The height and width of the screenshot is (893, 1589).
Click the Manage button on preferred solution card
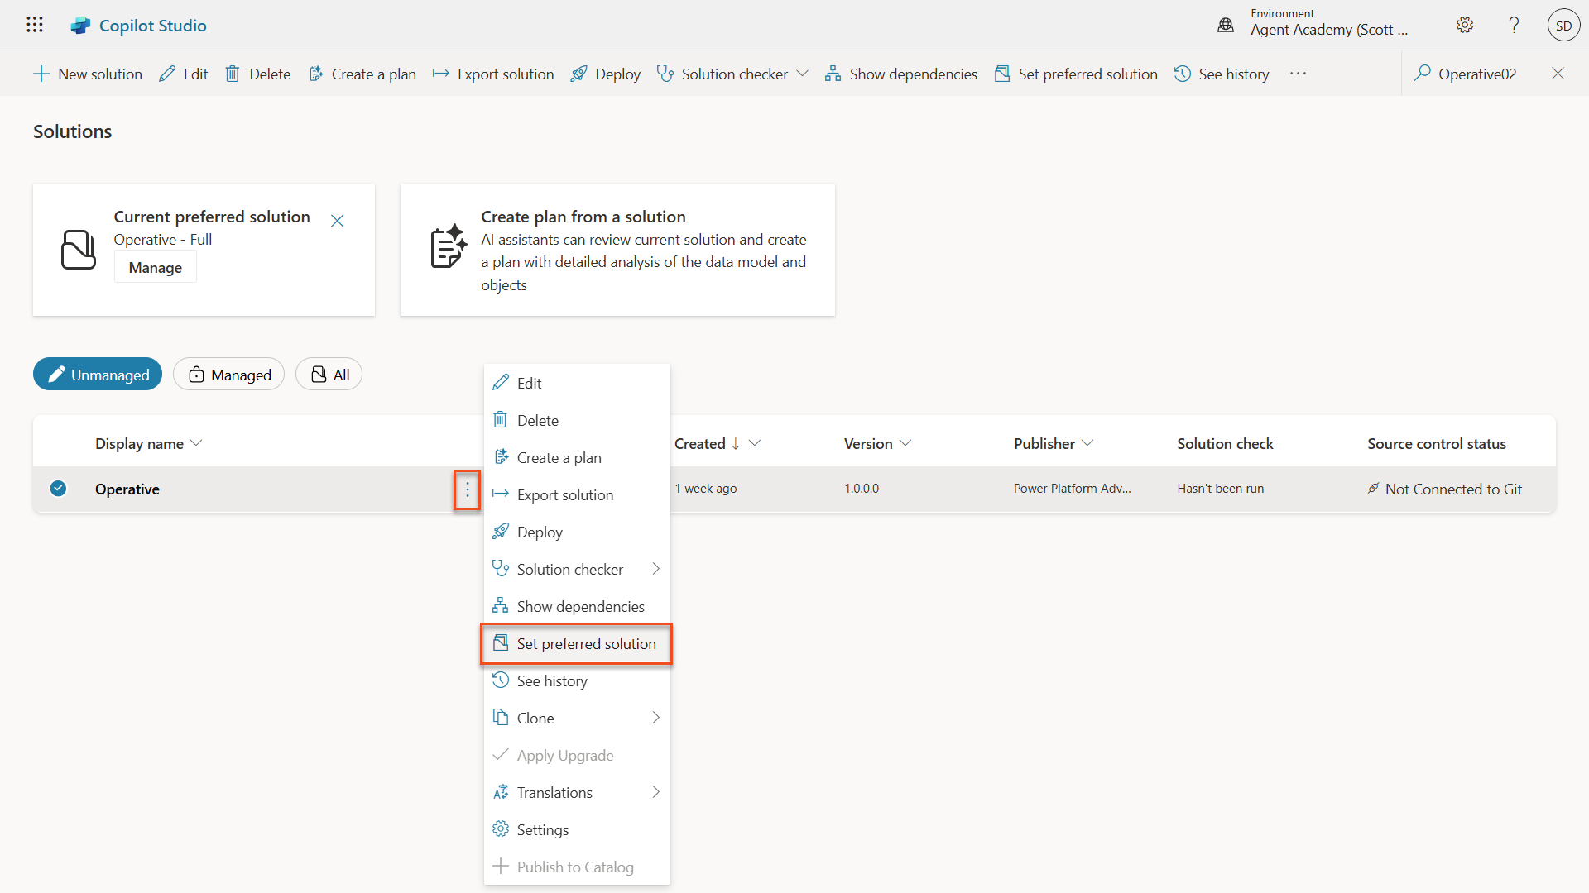coord(156,268)
